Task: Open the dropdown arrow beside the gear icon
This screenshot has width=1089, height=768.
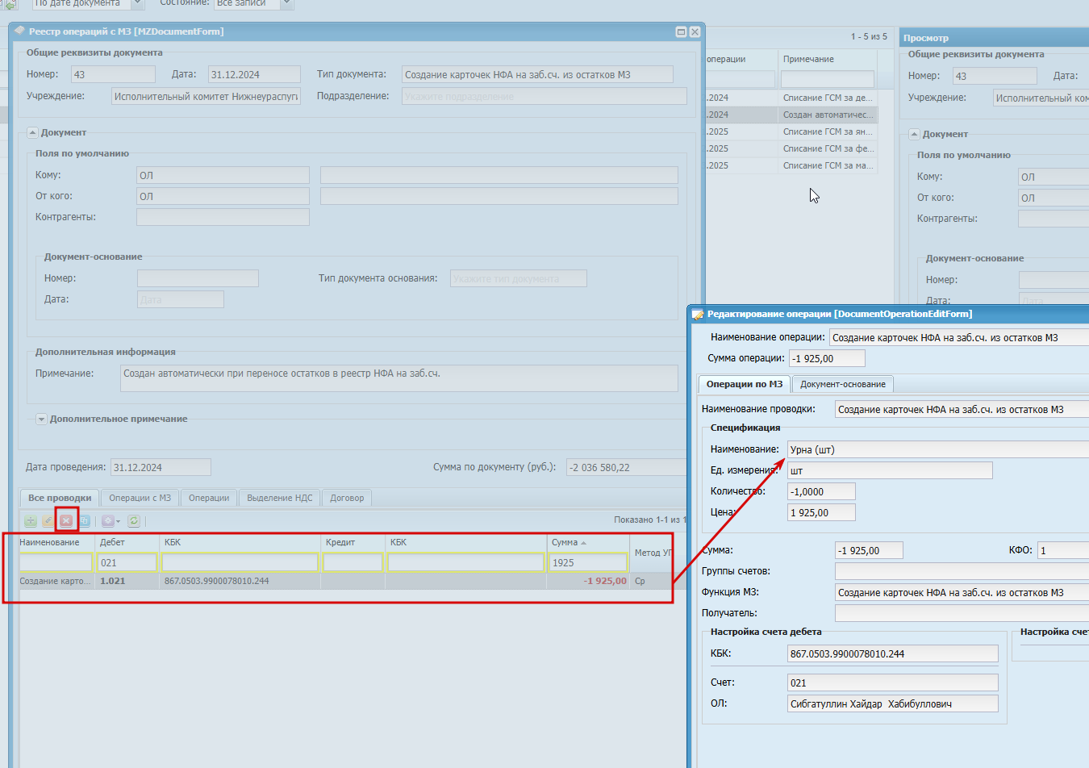Action: [119, 521]
